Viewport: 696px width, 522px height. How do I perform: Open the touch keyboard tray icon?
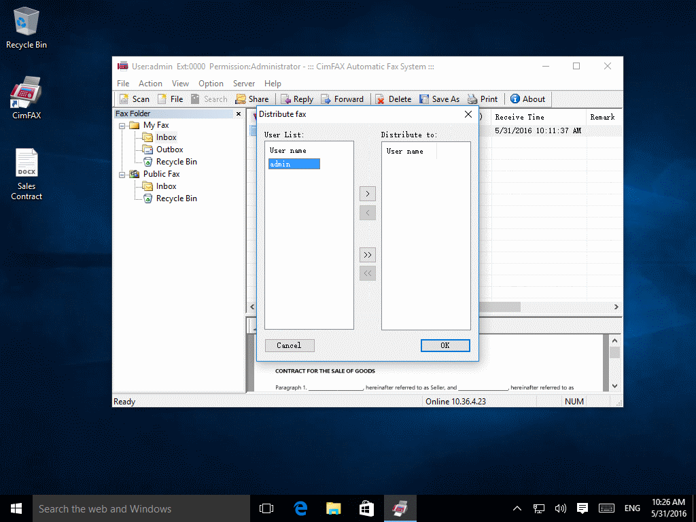click(606, 508)
